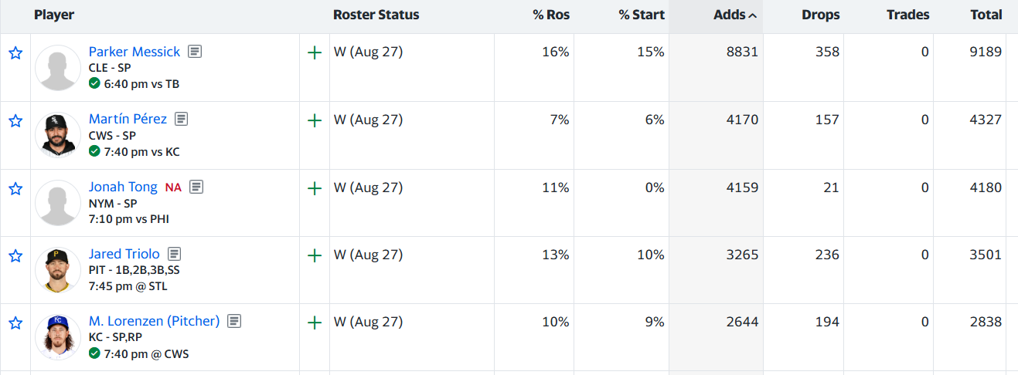1018x375 pixels.
Task: Sort by Drops column header
Action: (821, 15)
